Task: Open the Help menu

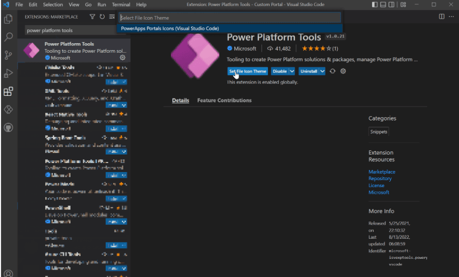Action: (141, 4)
